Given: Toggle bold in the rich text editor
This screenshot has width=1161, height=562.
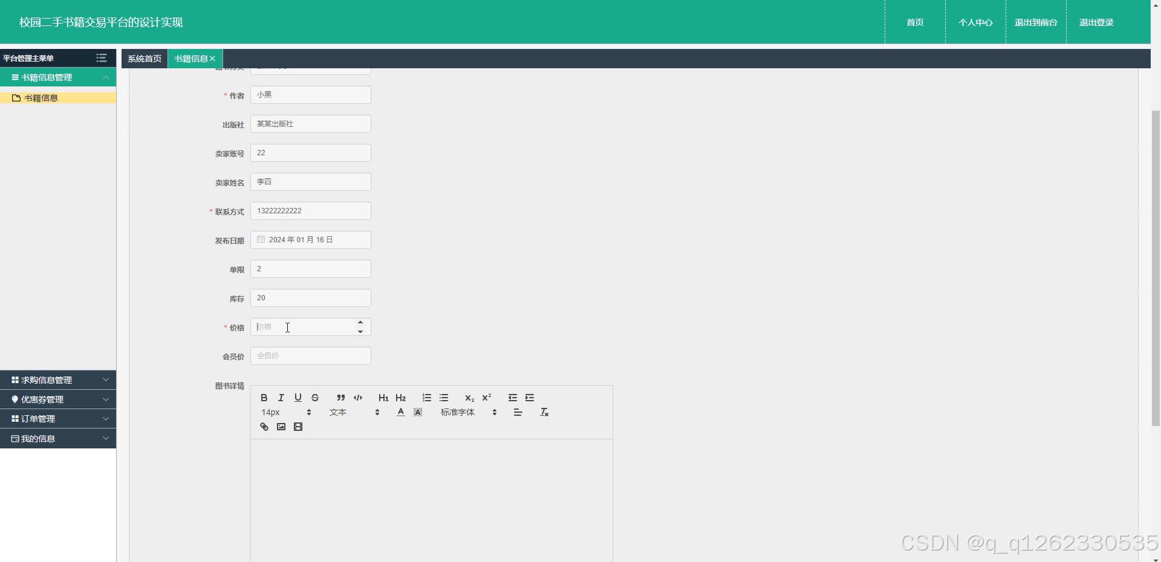Looking at the screenshot, I should (264, 398).
